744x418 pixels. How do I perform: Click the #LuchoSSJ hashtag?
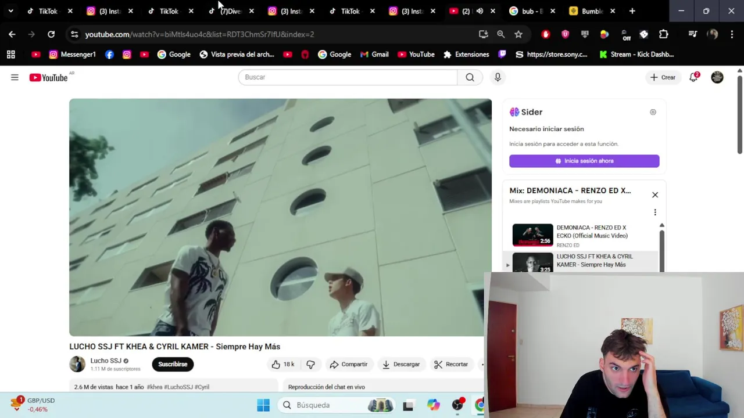click(178, 387)
